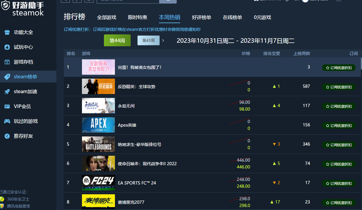Open the 永劫无间 cover thumbnail
The width and height of the screenshot is (362, 210).
coord(98,106)
